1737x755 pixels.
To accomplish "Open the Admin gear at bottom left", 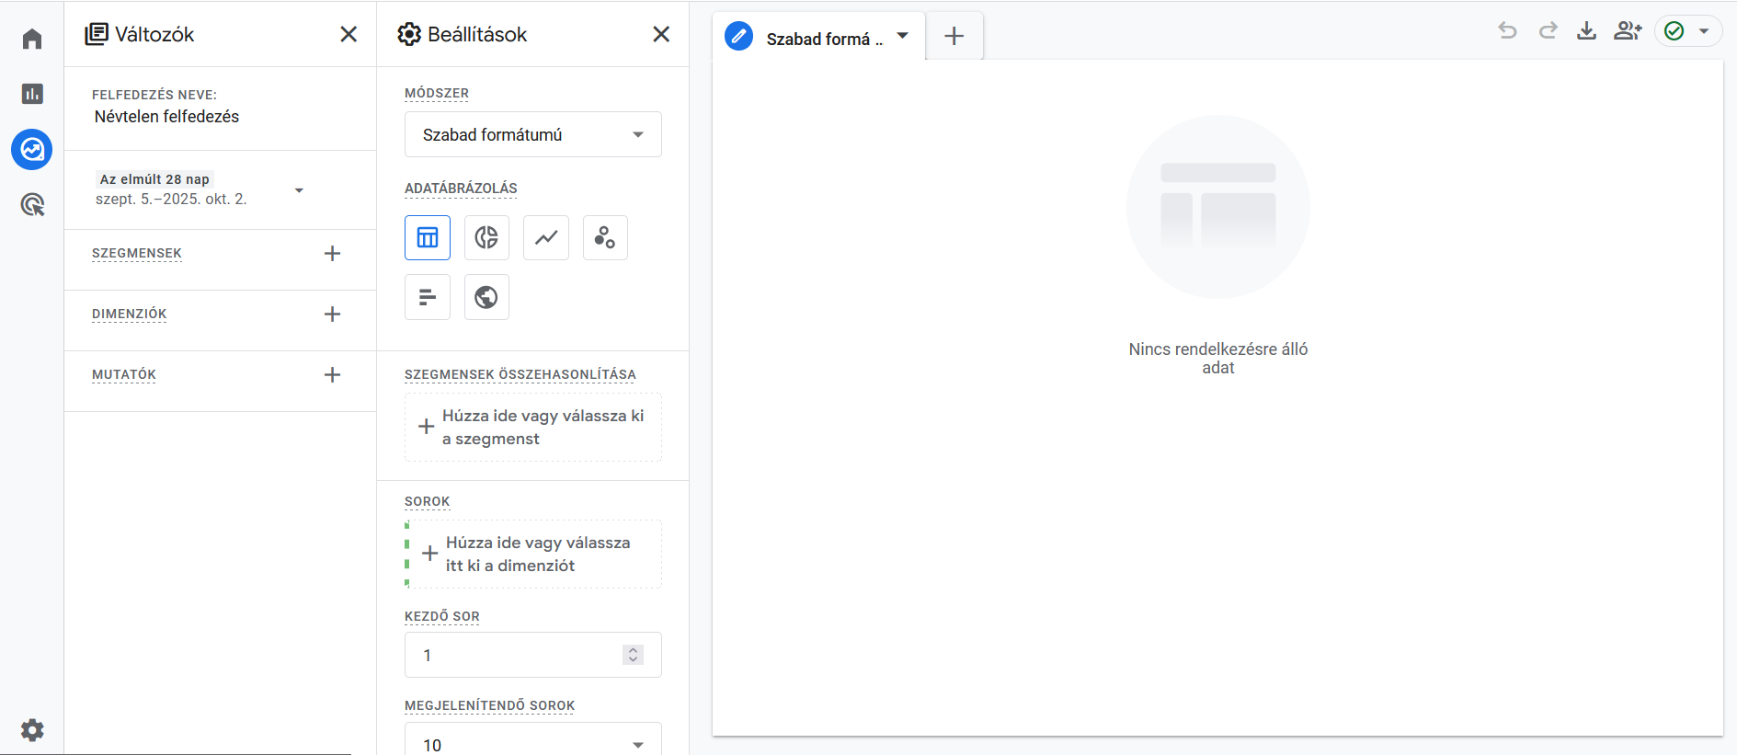I will pyautogui.click(x=32, y=730).
